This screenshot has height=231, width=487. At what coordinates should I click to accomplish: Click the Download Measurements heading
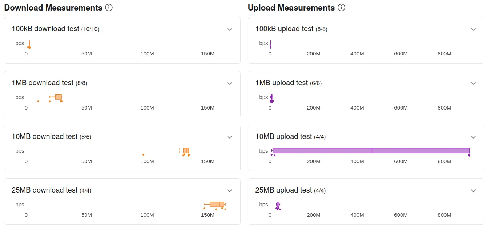click(x=53, y=8)
